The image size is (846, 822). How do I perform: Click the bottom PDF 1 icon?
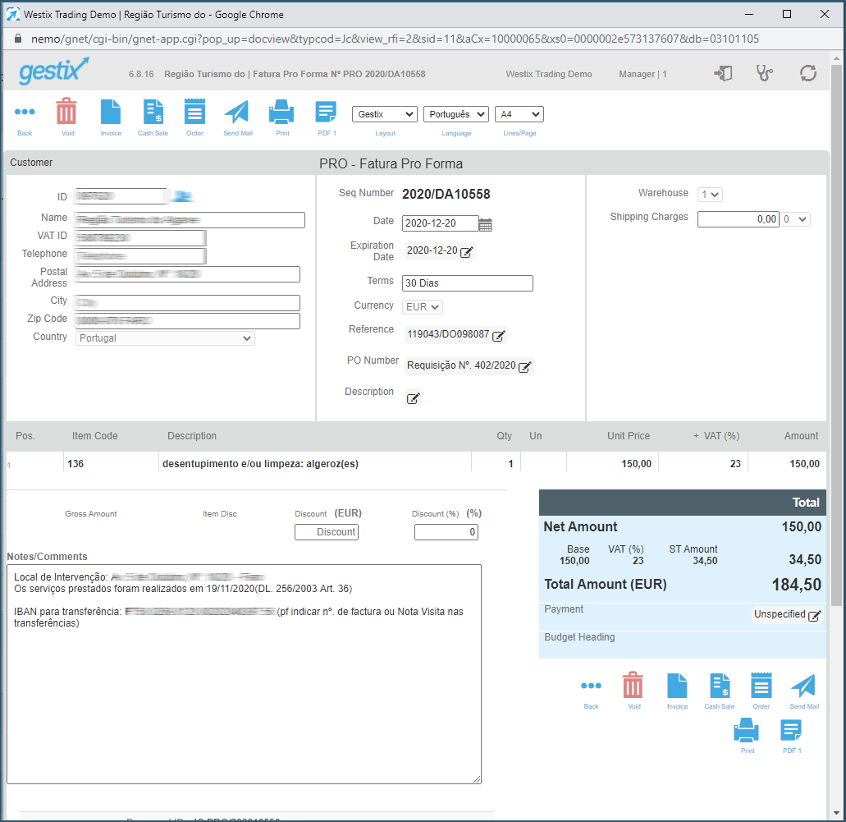(791, 730)
